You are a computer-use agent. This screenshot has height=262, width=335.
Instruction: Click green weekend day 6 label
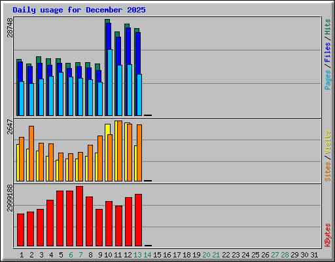coord(71,255)
